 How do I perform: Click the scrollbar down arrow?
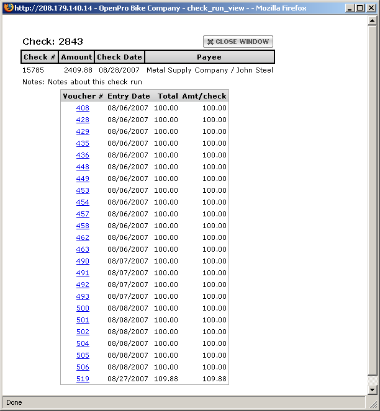coord(373,389)
